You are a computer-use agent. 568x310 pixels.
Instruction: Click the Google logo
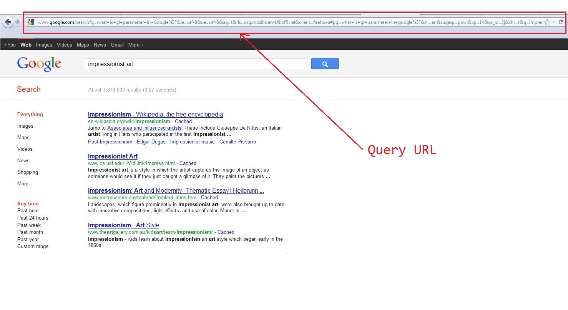pyautogui.click(x=39, y=64)
